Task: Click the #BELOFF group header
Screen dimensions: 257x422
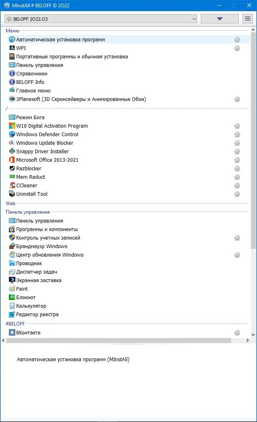Action: [x=15, y=323]
